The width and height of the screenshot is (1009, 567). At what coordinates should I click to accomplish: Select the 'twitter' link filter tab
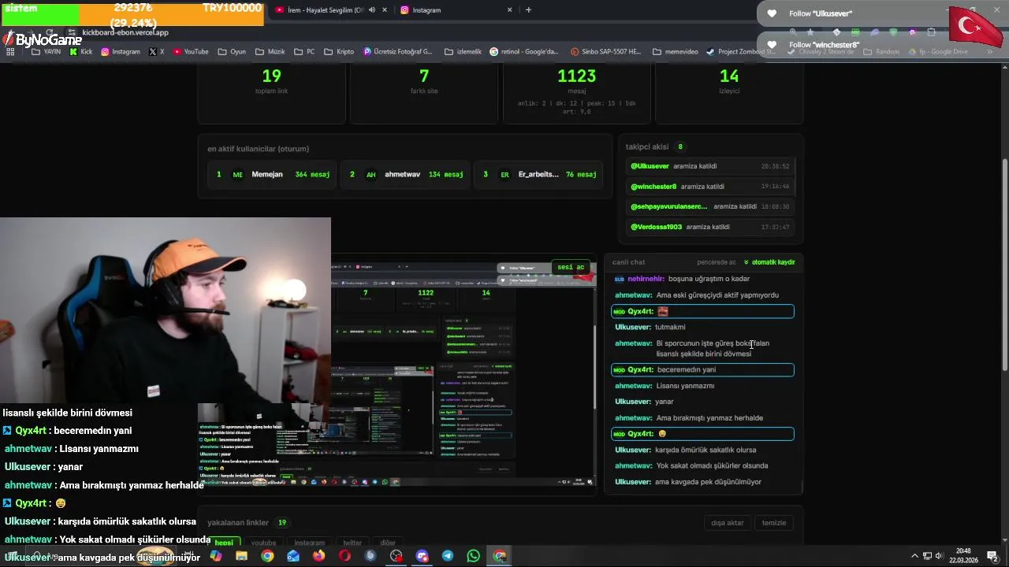point(352,543)
